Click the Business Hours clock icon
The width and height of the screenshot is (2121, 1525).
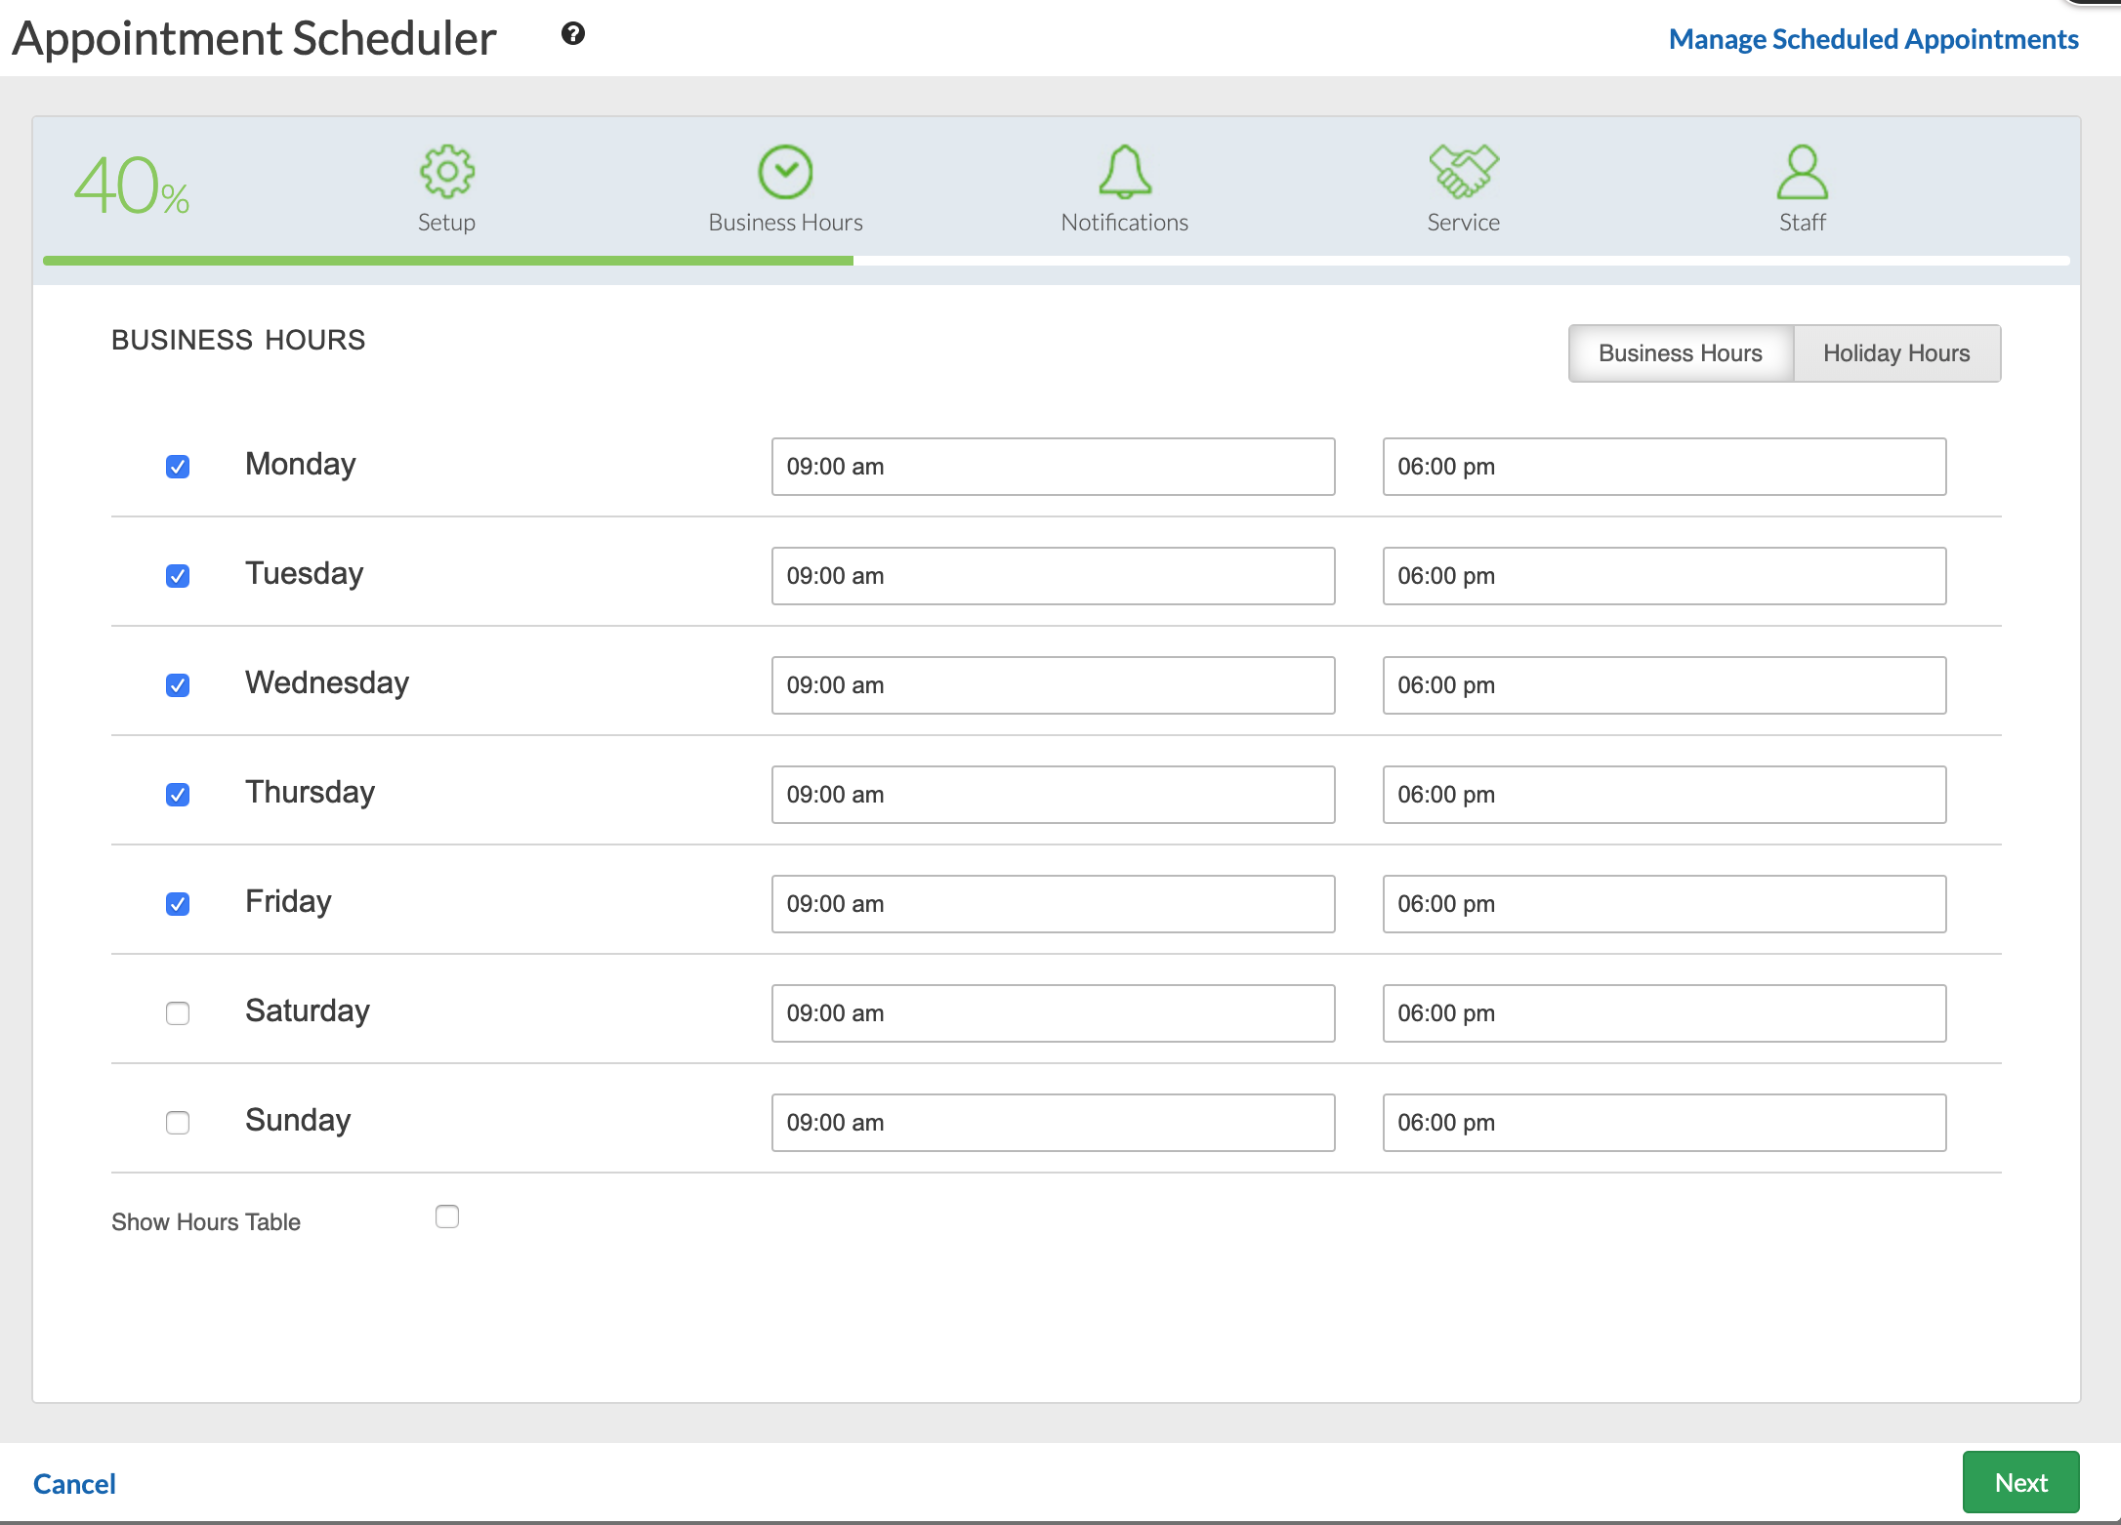pos(785,173)
